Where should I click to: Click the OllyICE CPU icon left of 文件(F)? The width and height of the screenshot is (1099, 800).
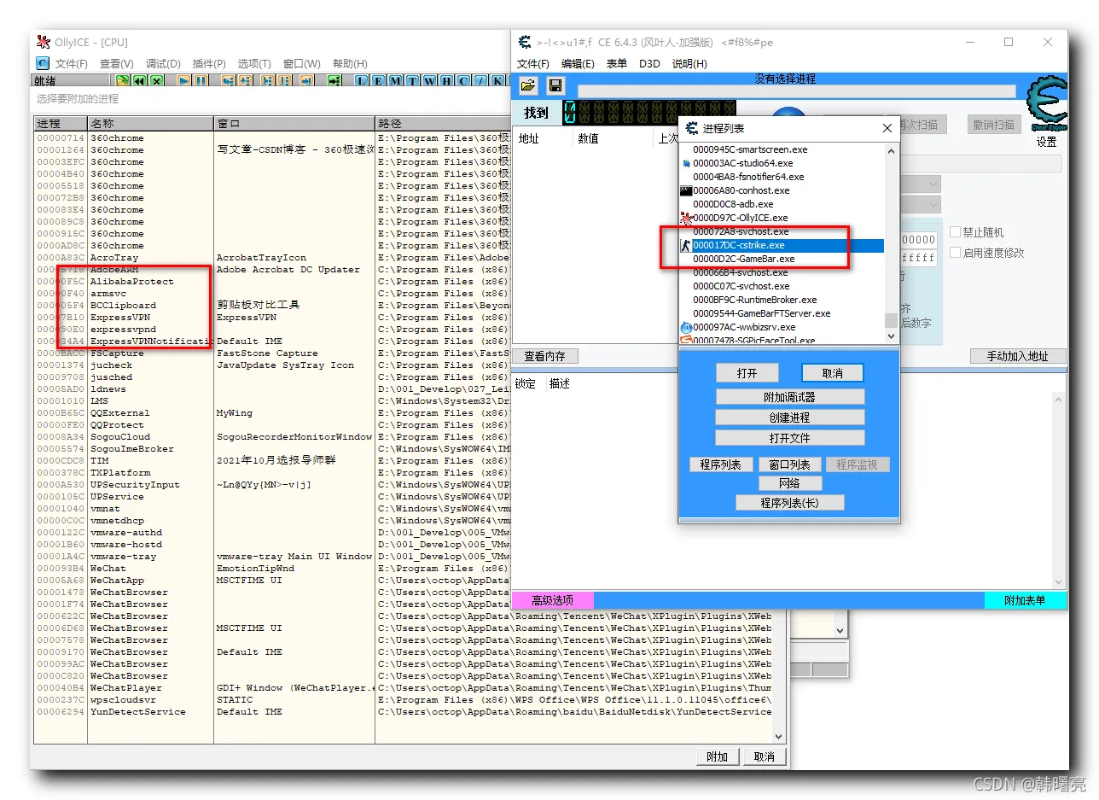tap(43, 63)
